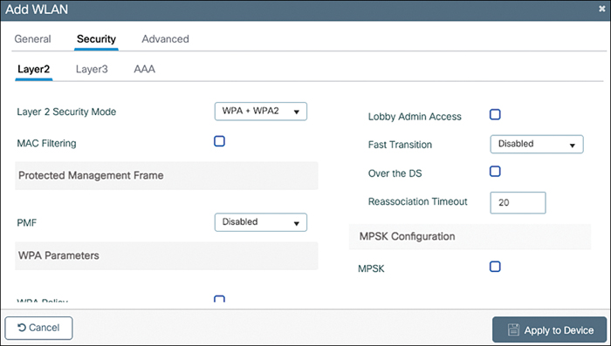Open the Advanced tab

coord(165,39)
